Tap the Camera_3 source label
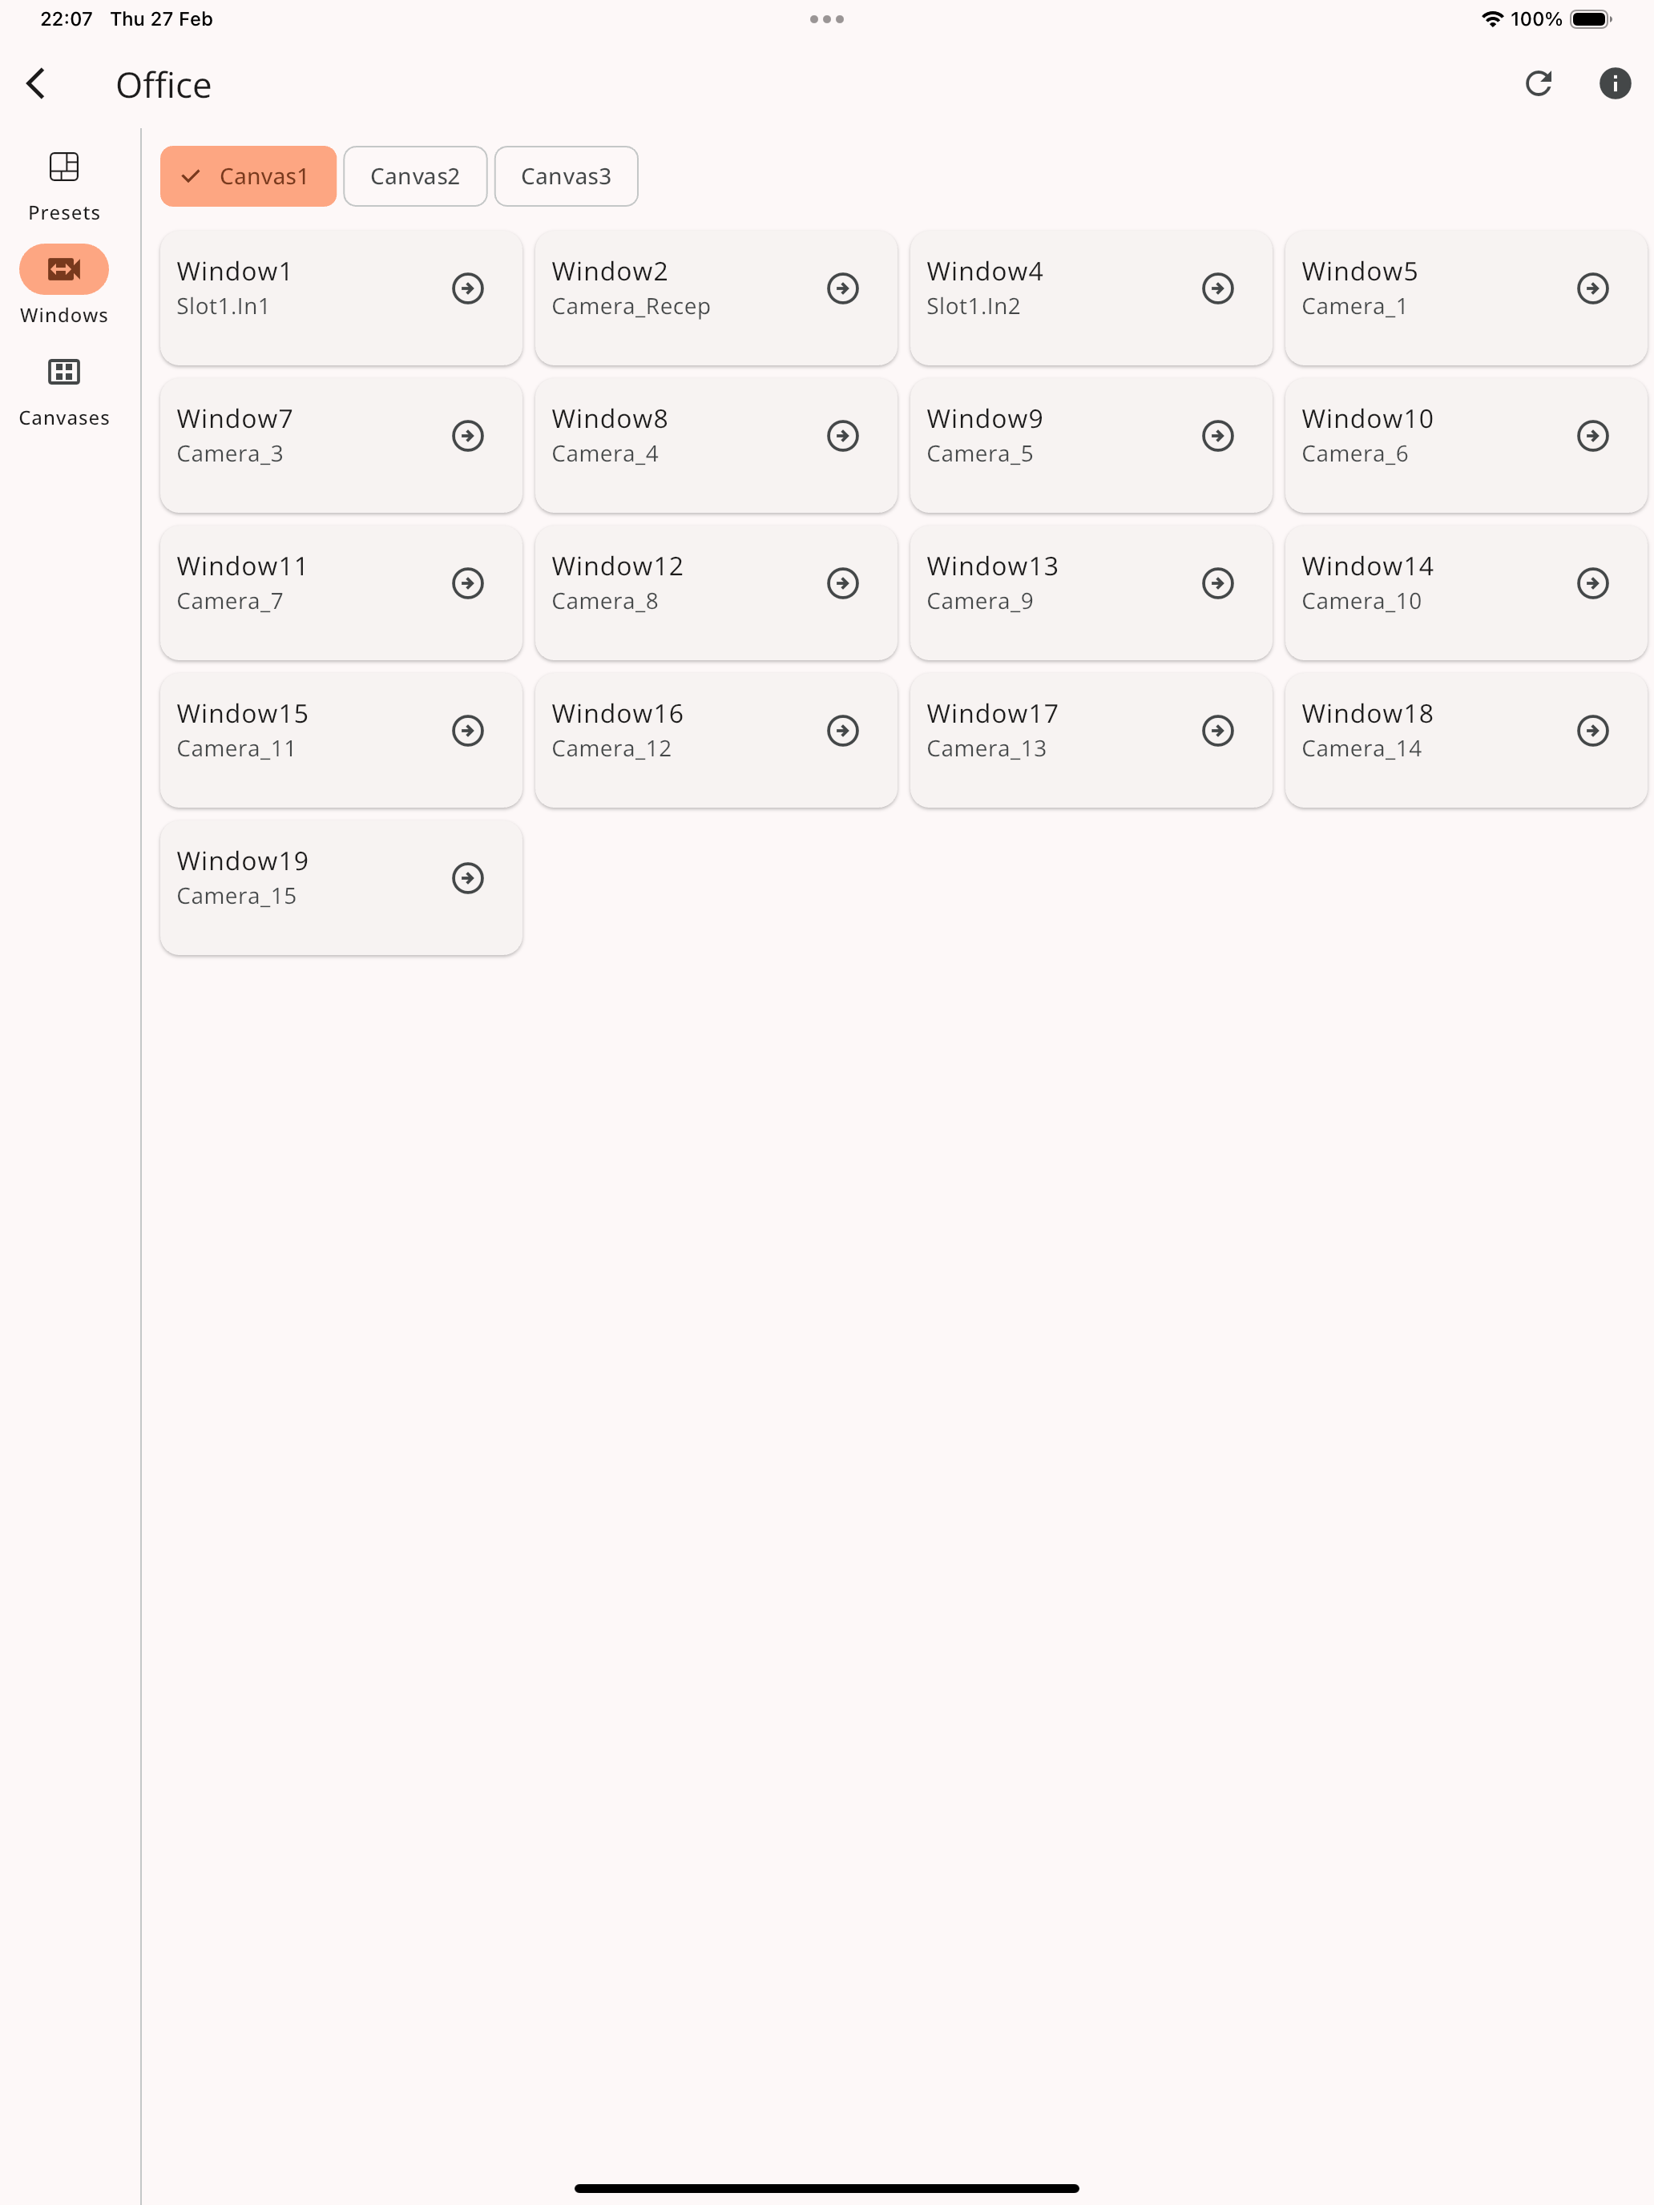The height and width of the screenshot is (2205, 1654). [229, 453]
